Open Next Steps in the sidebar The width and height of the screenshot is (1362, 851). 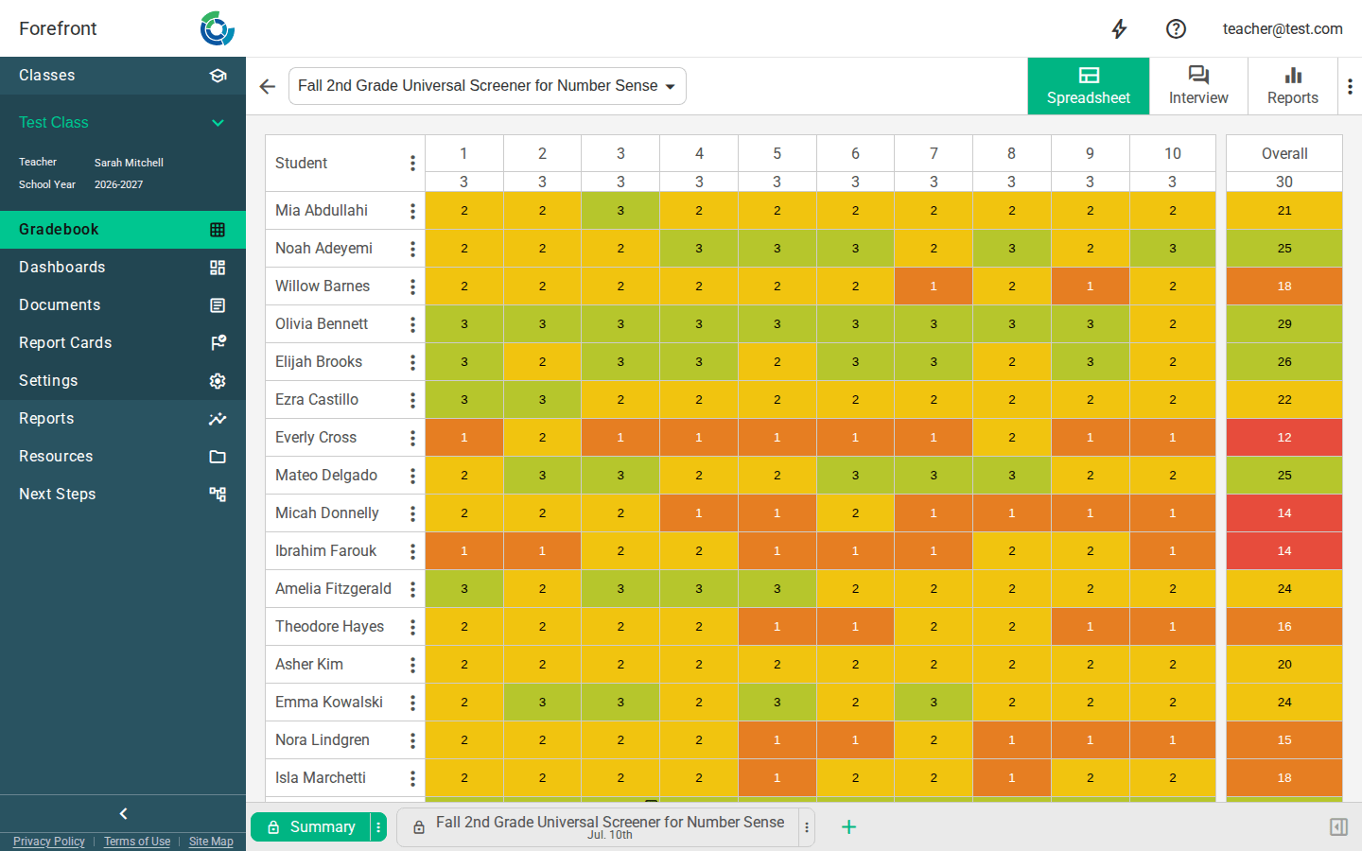123,495
